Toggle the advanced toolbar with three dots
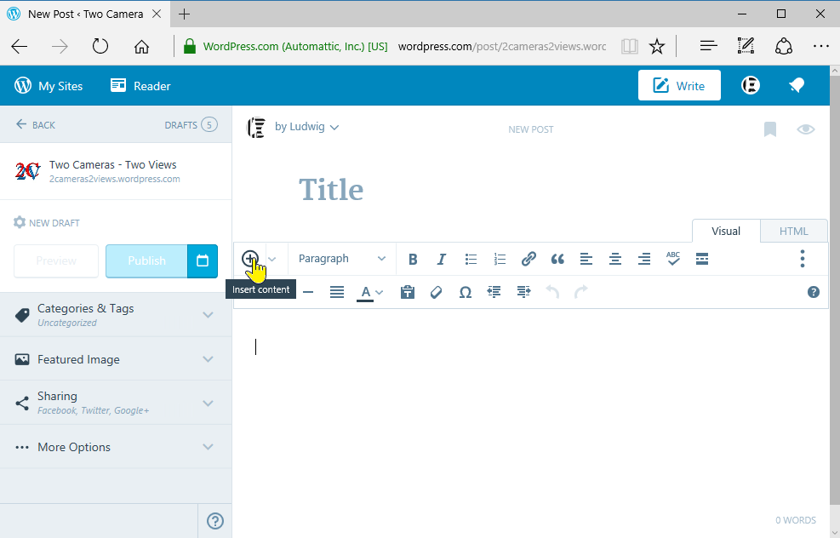Image resolution: width=840 pixels, height=538 pixels. click(x=802, y=259)
